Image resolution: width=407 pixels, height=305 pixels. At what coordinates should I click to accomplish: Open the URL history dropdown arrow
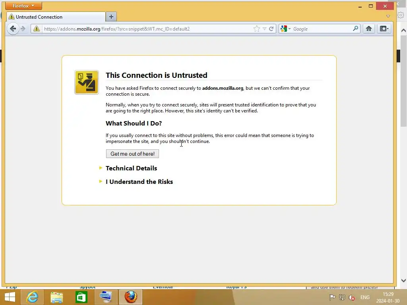264,29
